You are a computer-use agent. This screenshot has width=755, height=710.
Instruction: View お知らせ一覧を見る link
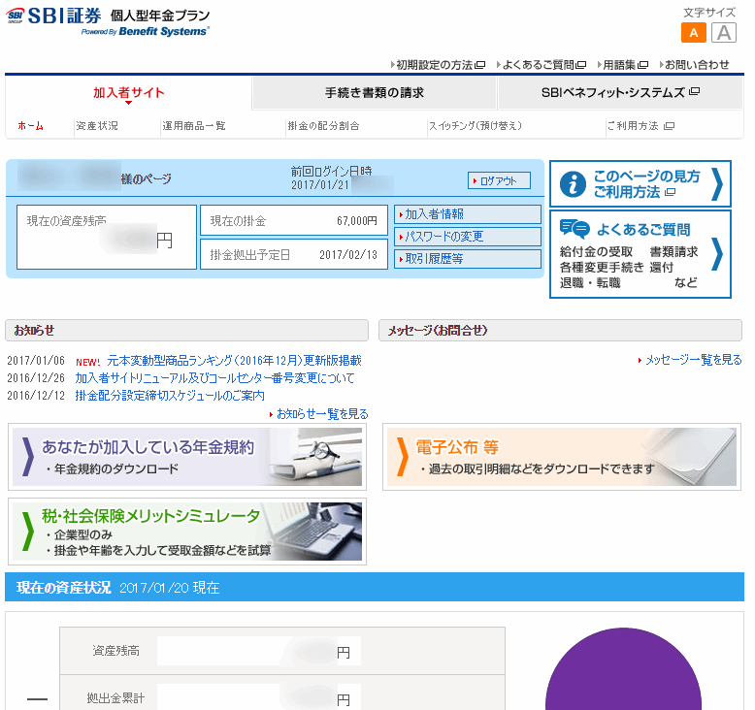point(321,413)
